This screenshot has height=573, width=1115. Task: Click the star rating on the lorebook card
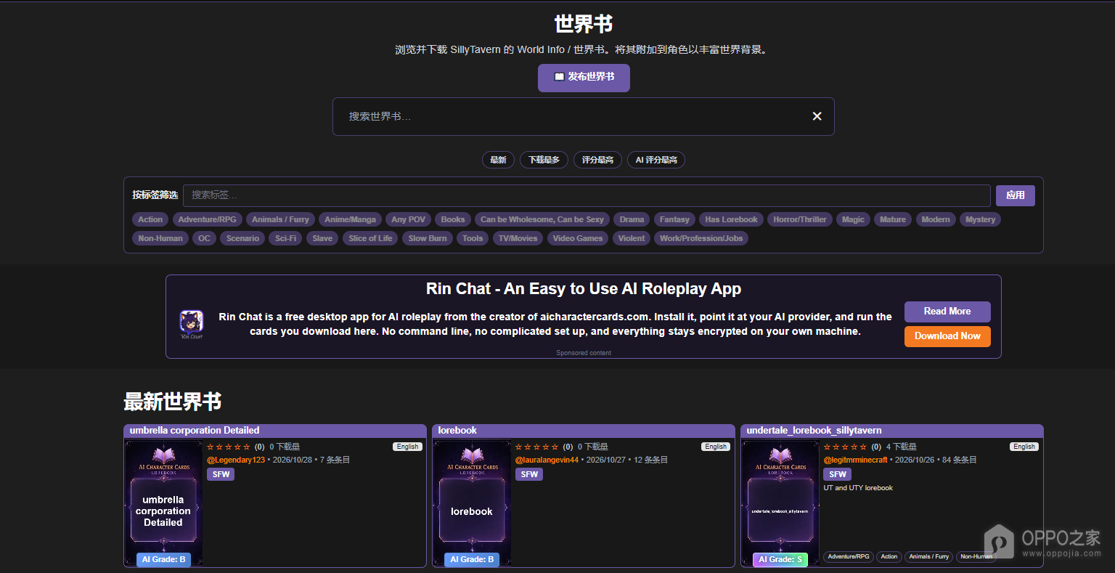pyautogui.click(x=537, y=447)
